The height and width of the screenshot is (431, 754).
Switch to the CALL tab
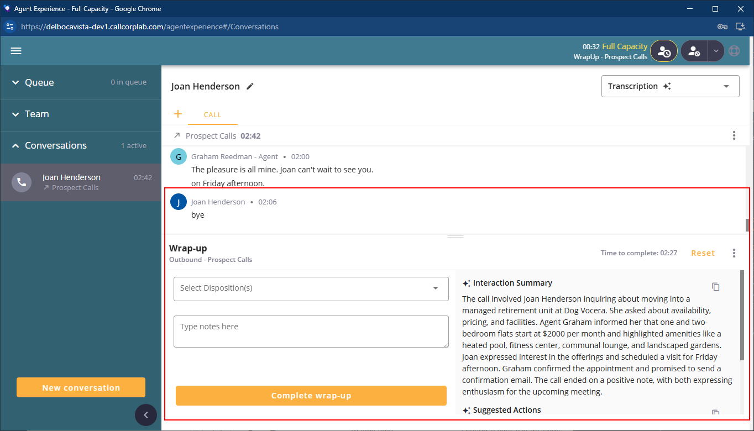(213, 115)
